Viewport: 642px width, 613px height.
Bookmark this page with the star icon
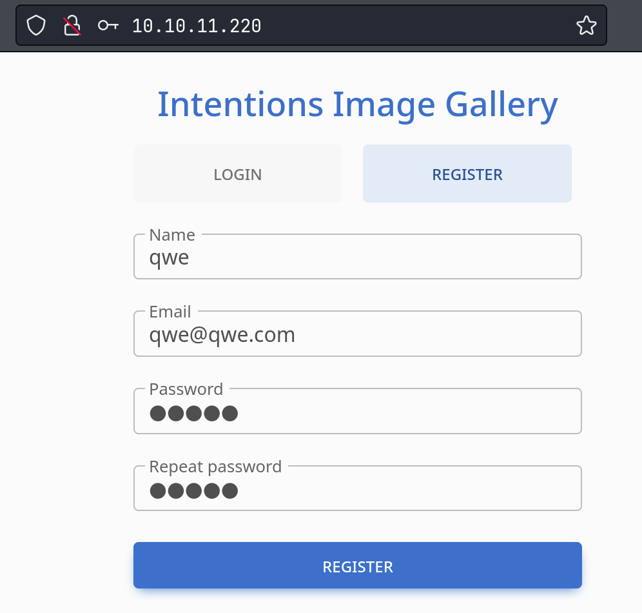(587, 26)
